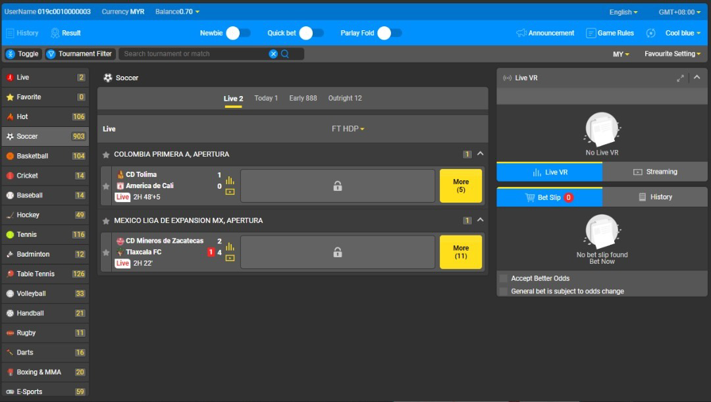The height and width of the screenshot is (402, 711).
Task: Enable the Newbie toggle switch
Action: (x=238, y=33)
